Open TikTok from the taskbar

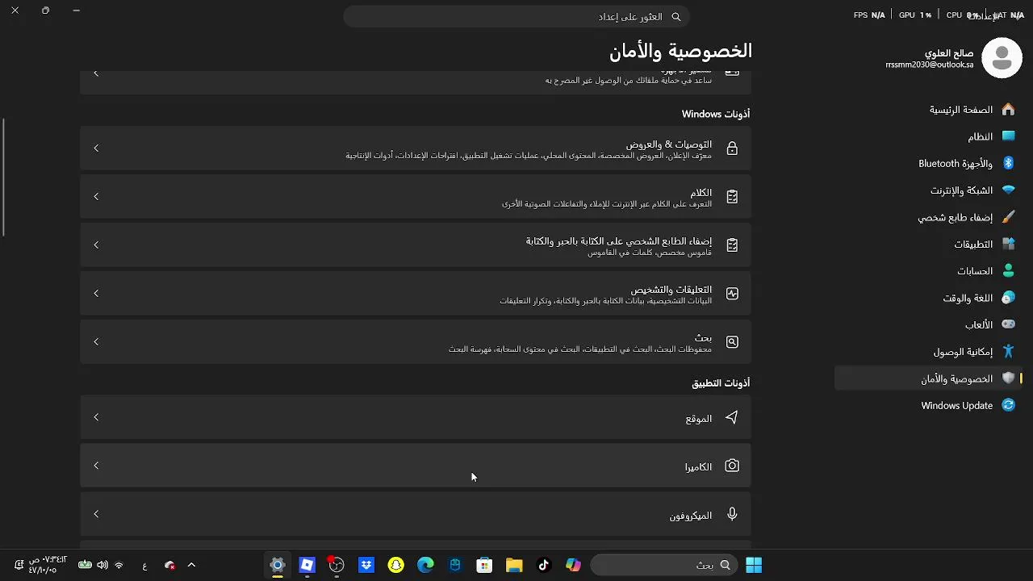click(544, 565)
